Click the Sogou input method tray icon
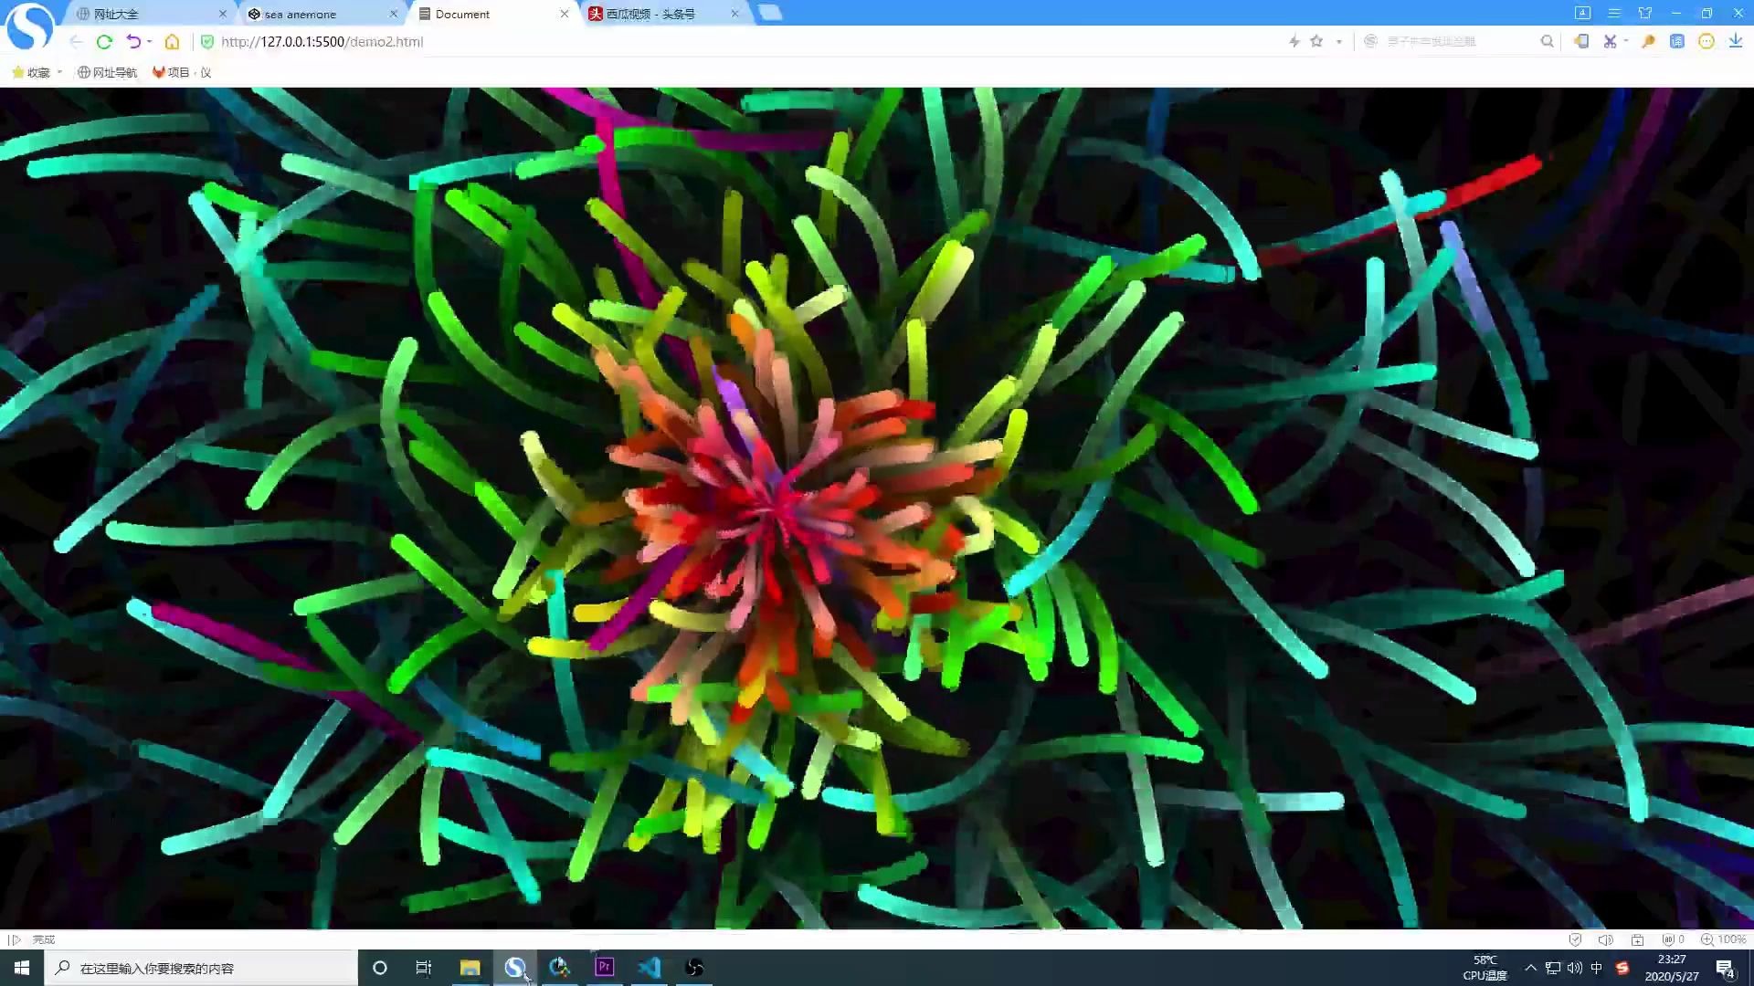The width and height of the screenshot is (1754, 986). pyautogui.click(x=1622, y=968)
